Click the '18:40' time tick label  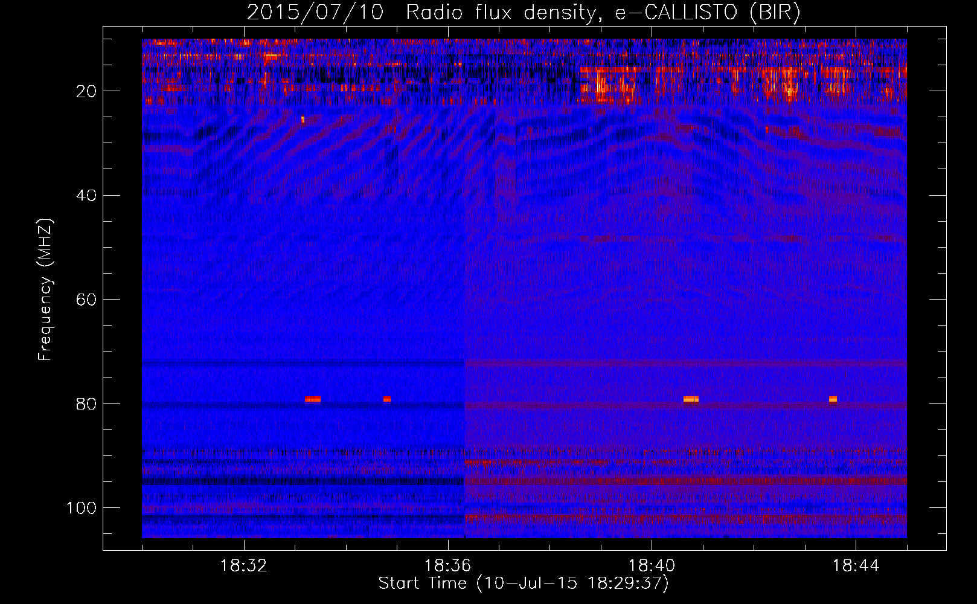pyautogui.click(x=652, y=566)
